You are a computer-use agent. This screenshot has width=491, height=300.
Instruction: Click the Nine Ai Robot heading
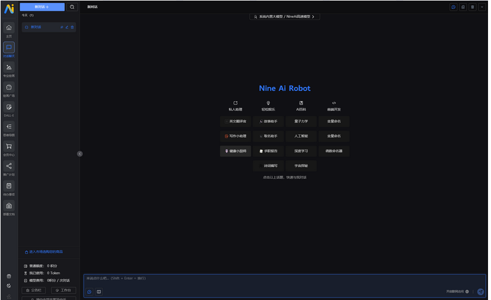[x=285, y=89]
